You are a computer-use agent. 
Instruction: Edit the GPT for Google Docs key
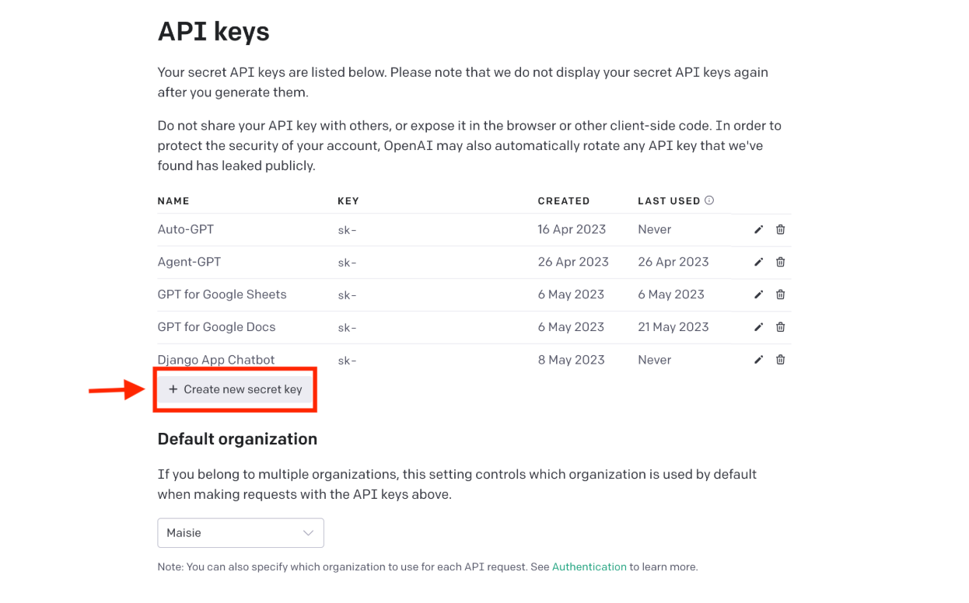pos(758,328)
